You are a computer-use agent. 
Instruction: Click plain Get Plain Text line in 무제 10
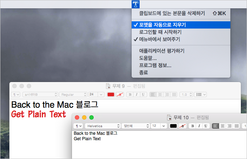click(87, 139)
